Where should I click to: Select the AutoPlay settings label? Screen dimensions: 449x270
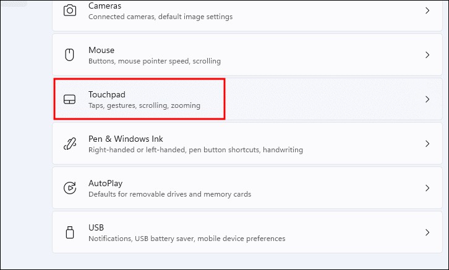click(x=105, y=183)
